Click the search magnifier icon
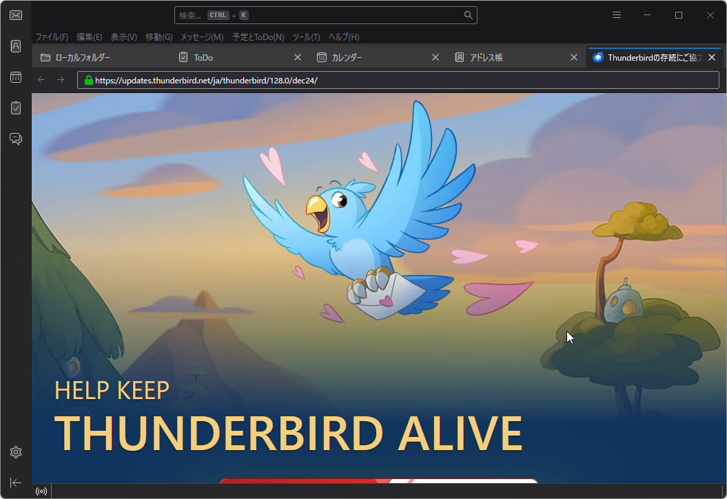This screenshot has width=727, height=499. pos(469,15)
